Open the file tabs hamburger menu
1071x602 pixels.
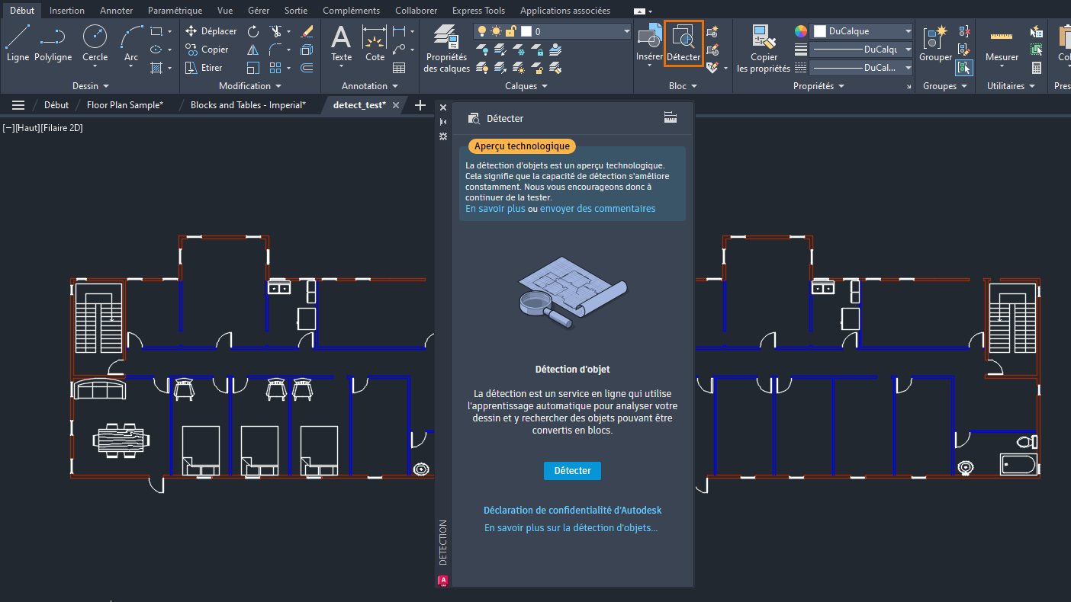tap(18, 105)
